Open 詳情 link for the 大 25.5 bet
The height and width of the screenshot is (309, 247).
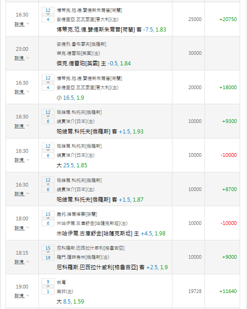tap(19, 160)
